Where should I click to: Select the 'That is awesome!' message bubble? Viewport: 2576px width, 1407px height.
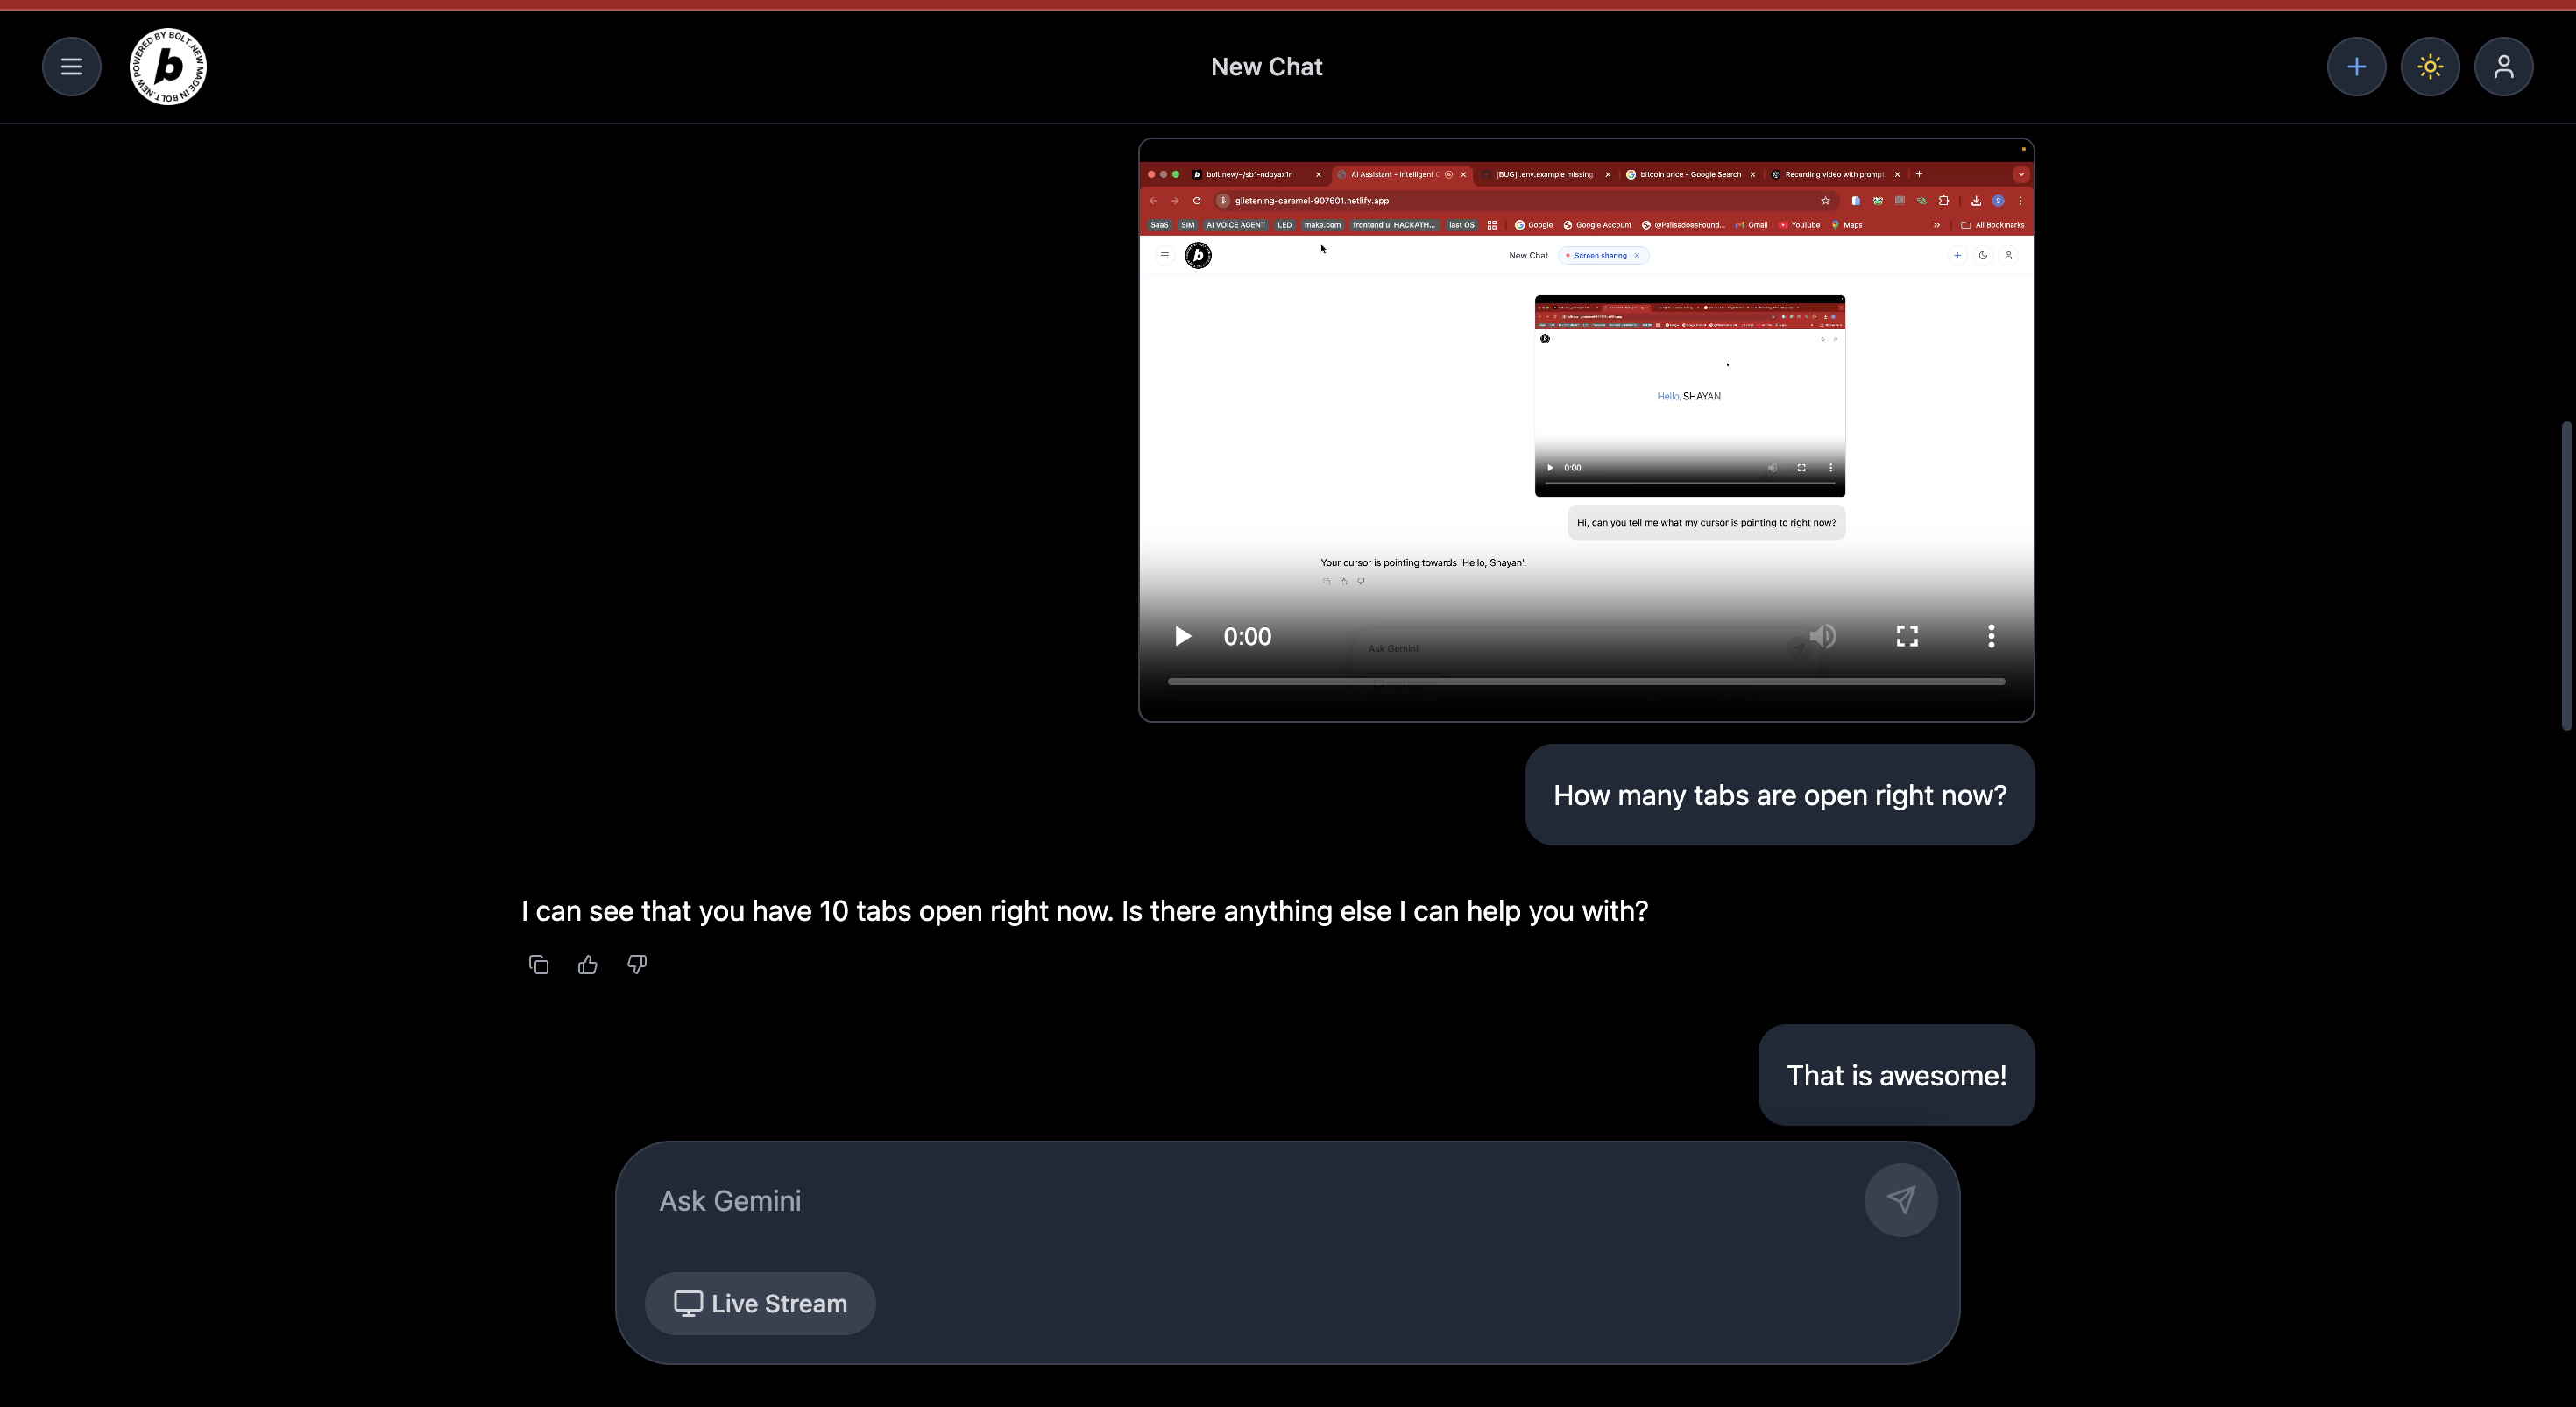click(1896, 1075)
